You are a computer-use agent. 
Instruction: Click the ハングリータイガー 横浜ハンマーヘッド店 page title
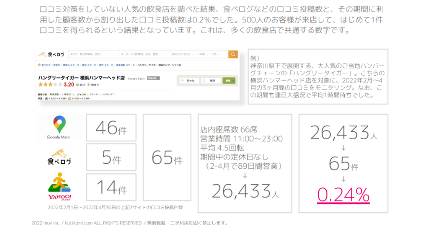[x=82, y=78]
